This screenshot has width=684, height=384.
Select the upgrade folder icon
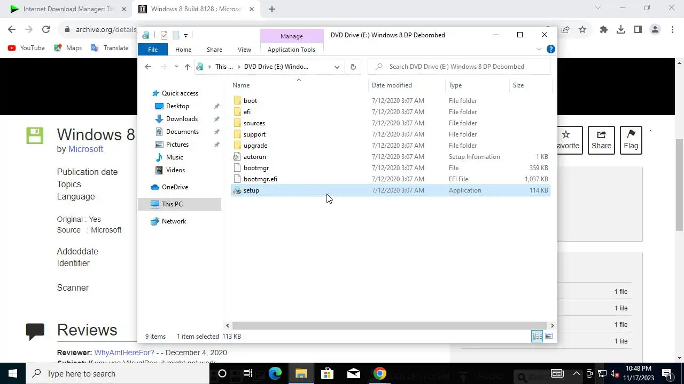(x=237, y=146)
